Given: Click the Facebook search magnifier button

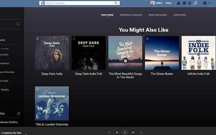Looking at the screenshot, I should (x=116, y=3).
